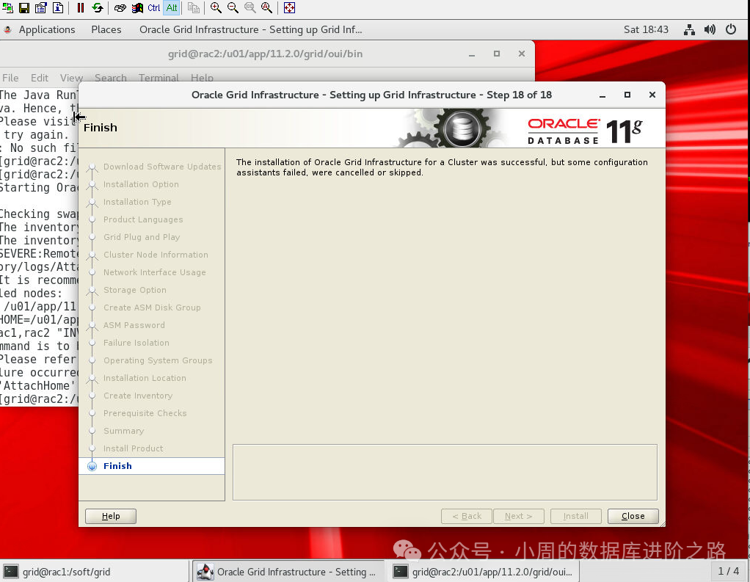
Task: Toggle the Ctrl key toolbar button
Action: coord(154,7)
